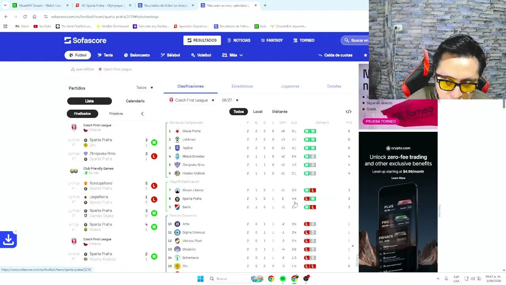Open Sparta Praha vs Zlín match result
This screenshot has width=506, height=285.
click(113, 142)
